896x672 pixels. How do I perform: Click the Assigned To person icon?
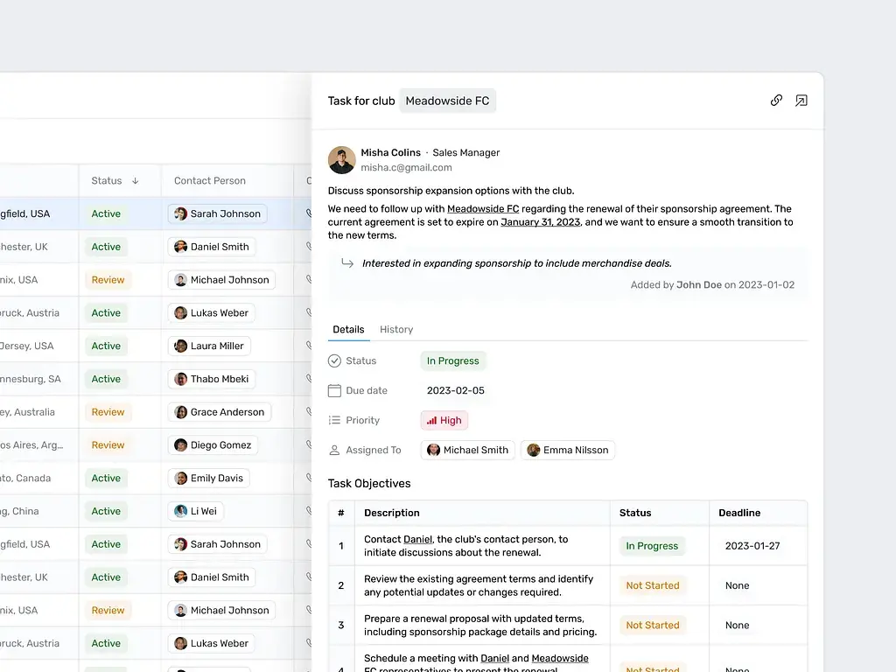[x=334, y=451]
